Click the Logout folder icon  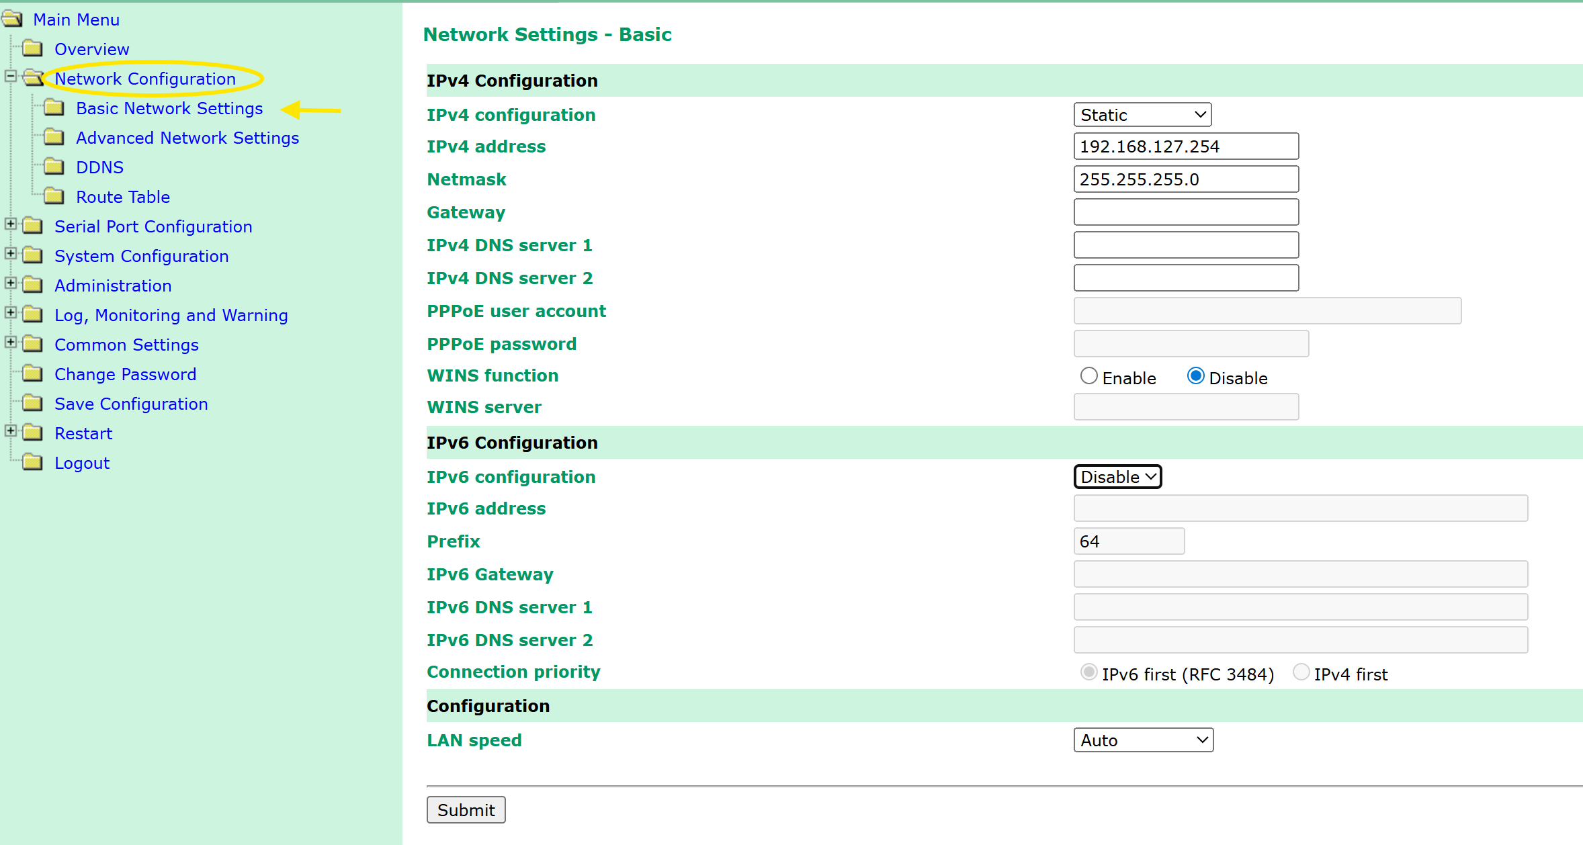coord(32,463)
